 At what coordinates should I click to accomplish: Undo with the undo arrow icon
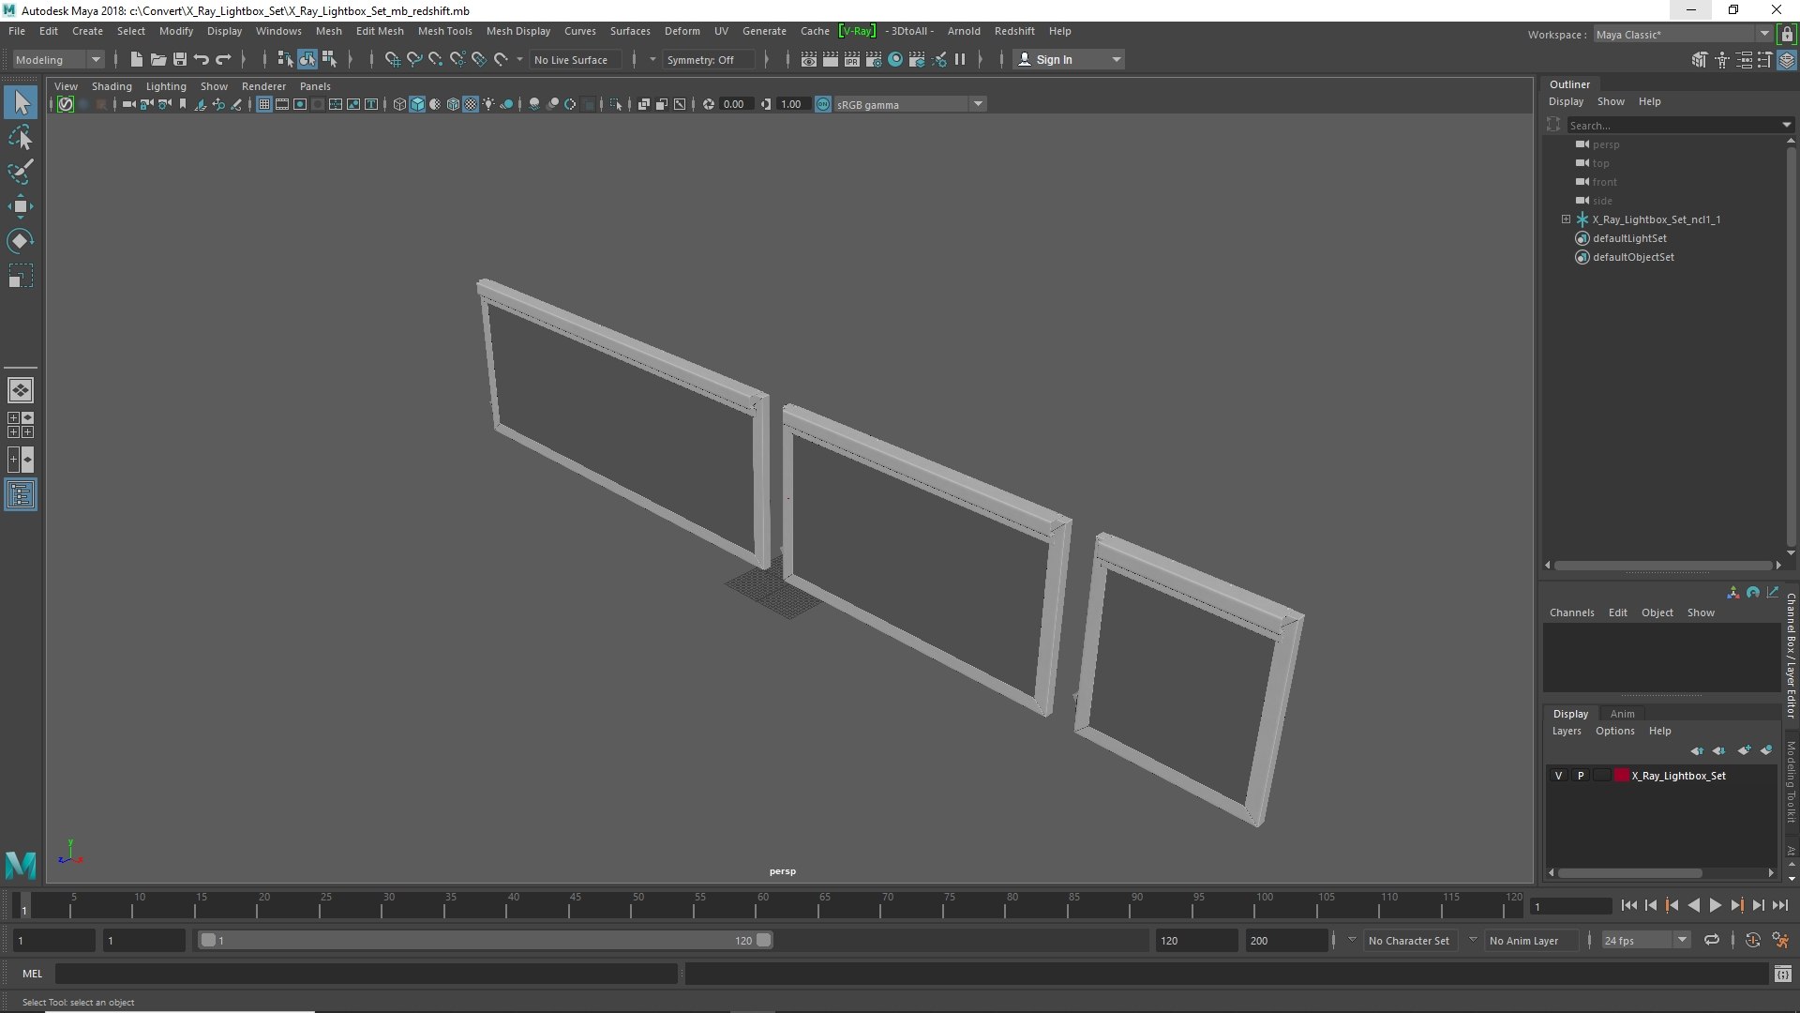click(201, 59)
